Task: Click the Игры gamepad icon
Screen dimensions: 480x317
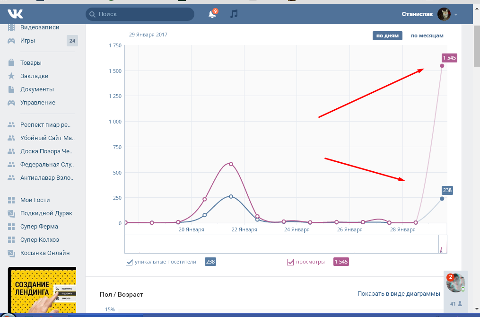Action: (x=11, y=41)
